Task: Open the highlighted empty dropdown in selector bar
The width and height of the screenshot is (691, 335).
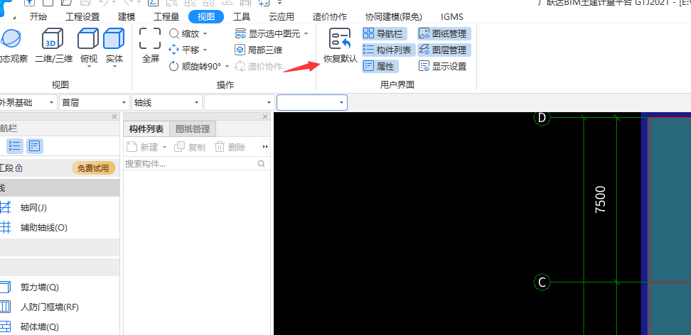Action: (311, 103)
